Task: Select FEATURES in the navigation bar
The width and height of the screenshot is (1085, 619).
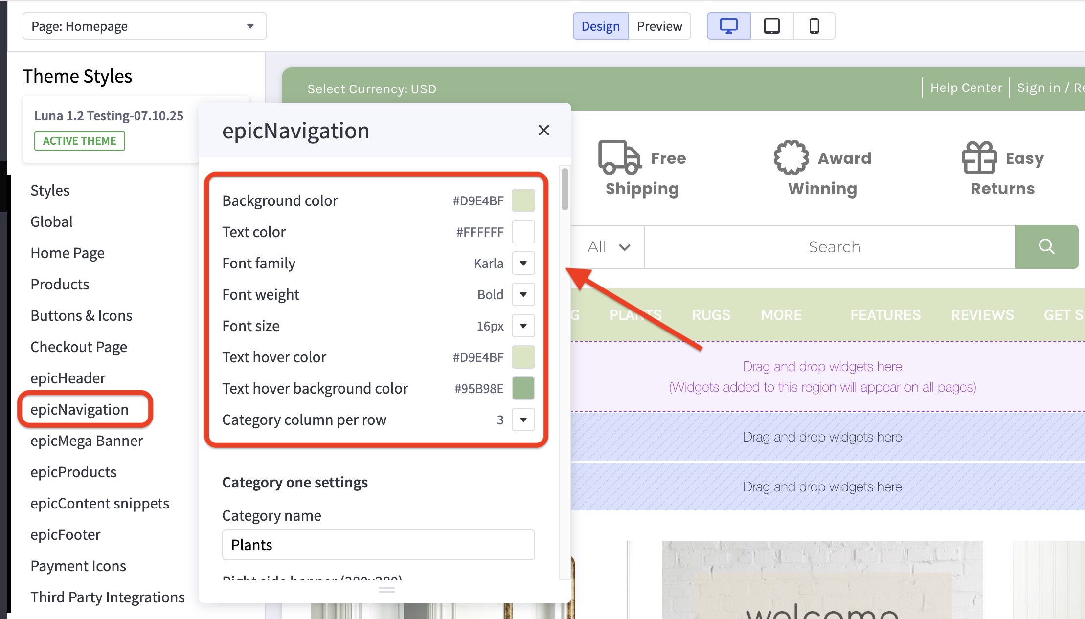Action: [885, 315]
